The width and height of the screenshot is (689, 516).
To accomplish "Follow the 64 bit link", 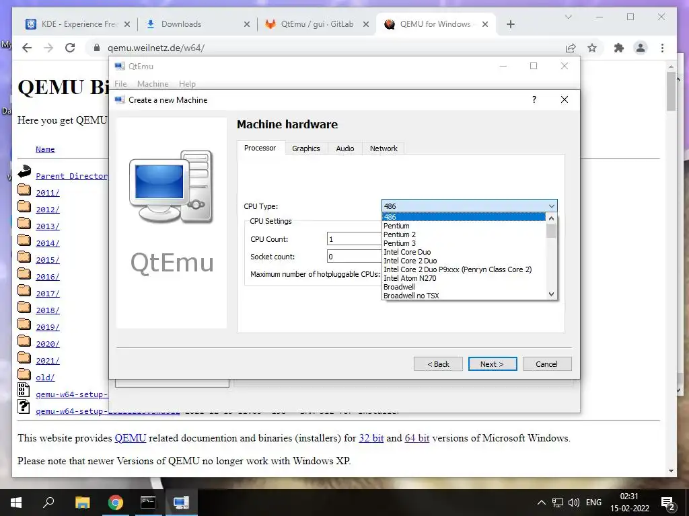I will 417,438.
